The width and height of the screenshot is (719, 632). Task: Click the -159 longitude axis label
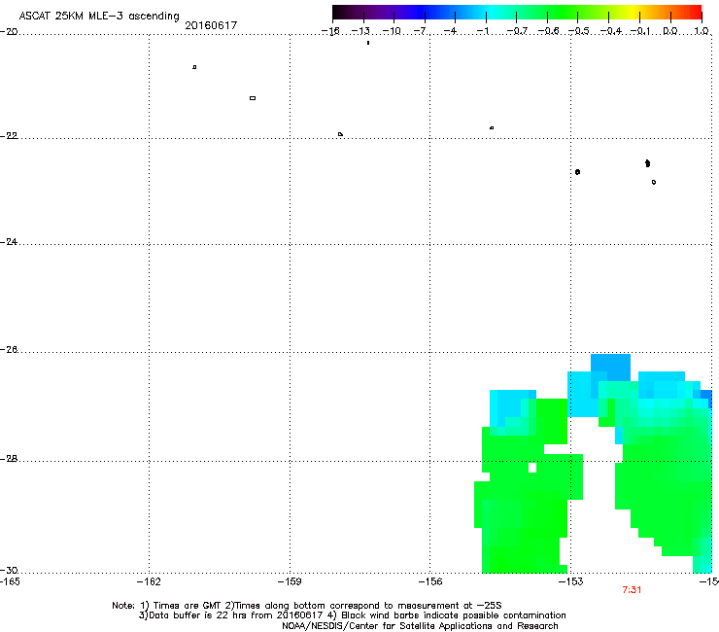(290, 581)
